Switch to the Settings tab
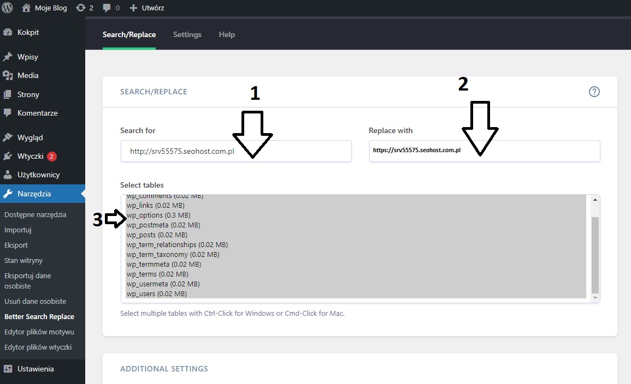This screenshot has height=384, width=631. click(187, 34)
